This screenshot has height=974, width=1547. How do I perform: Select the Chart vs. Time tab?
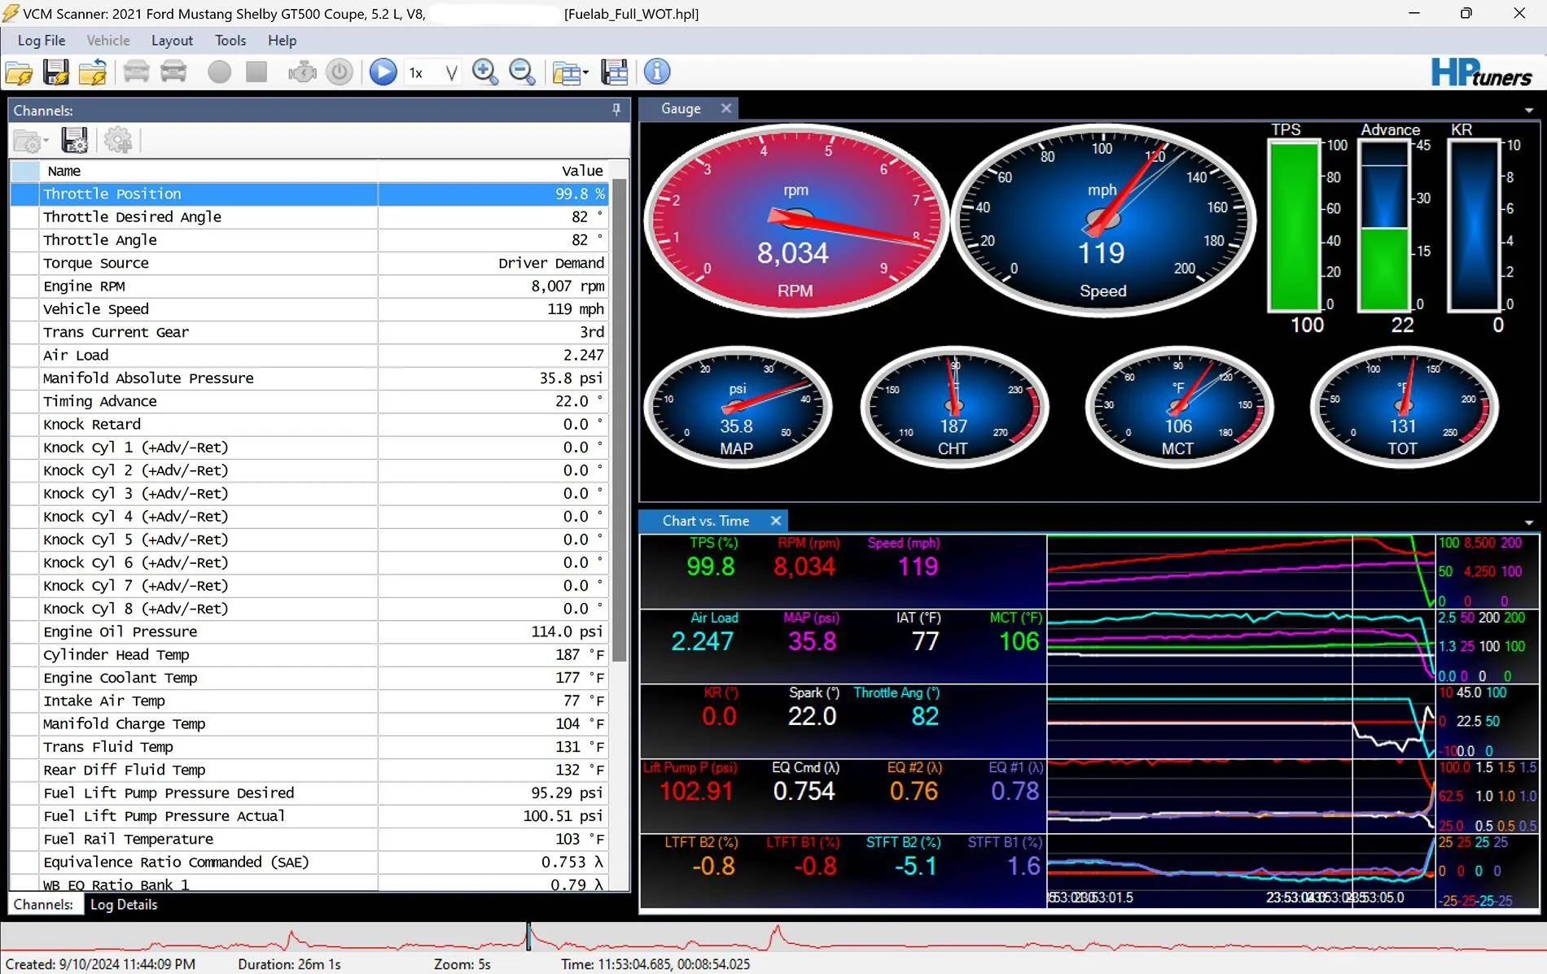pyautogui.click(x=705, y=521)
